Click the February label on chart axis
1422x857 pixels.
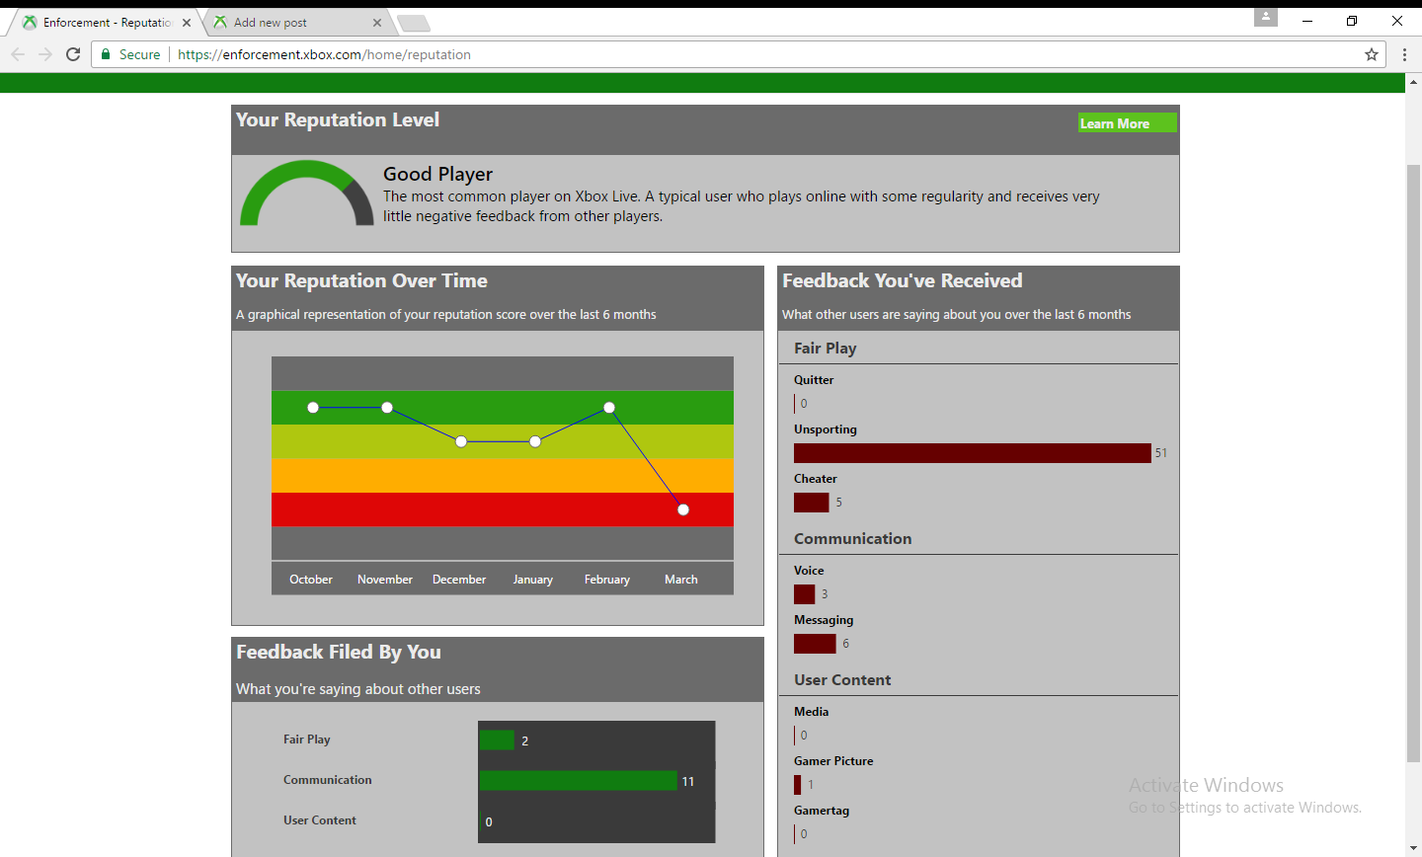point(607,580)
